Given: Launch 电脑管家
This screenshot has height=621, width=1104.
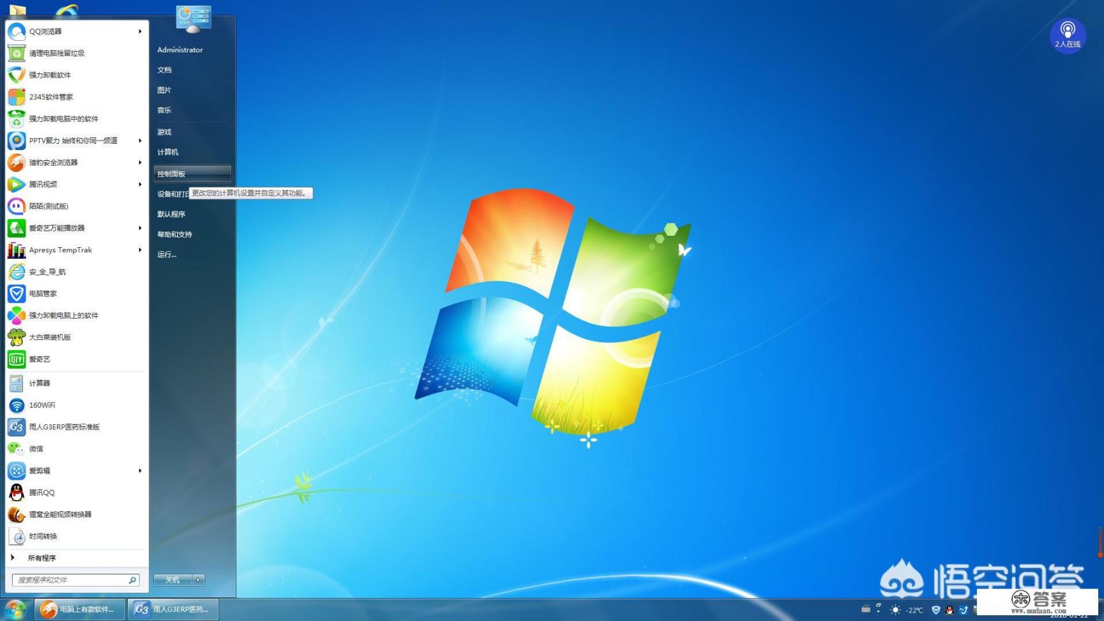Looking at the screenshot, I should point(77,293).
